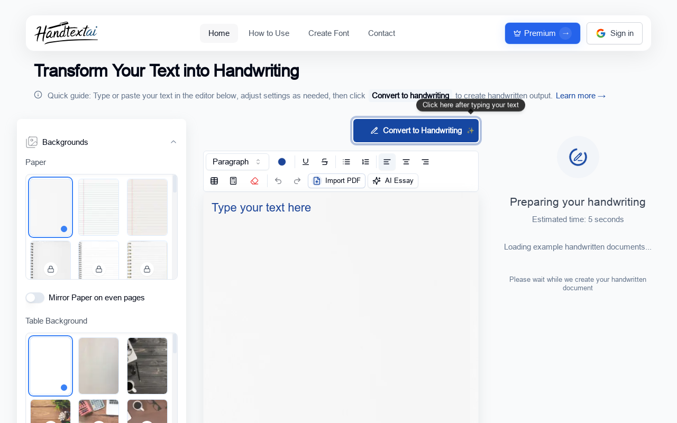Click the Table Background list scrollbar
Image resolution: width=677 pixels, height=423 pixels.
point(175,344)
